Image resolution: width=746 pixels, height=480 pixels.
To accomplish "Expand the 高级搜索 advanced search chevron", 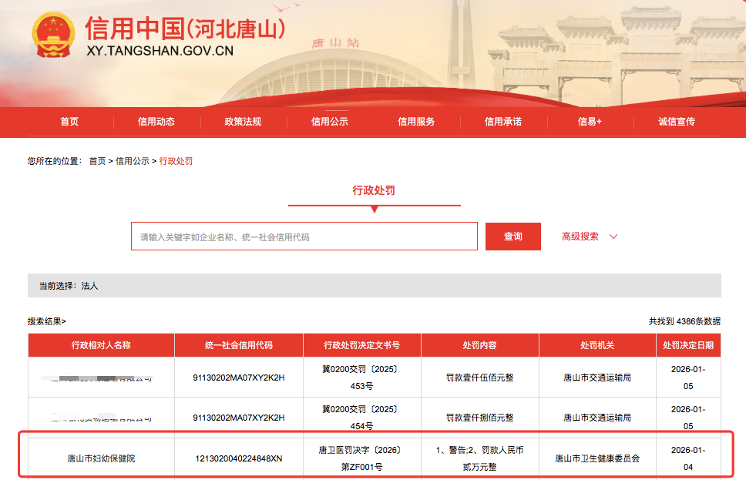I will (x=613, y=237).
